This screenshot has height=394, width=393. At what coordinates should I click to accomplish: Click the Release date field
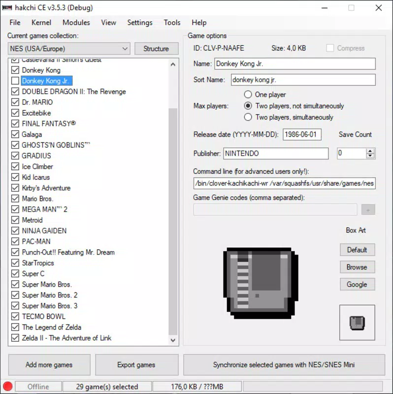pyautogui.click(x=302, y=134)
